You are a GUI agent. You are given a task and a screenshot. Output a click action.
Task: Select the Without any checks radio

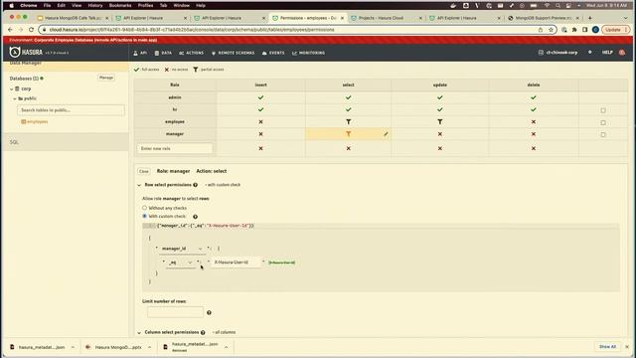[144, 208]
